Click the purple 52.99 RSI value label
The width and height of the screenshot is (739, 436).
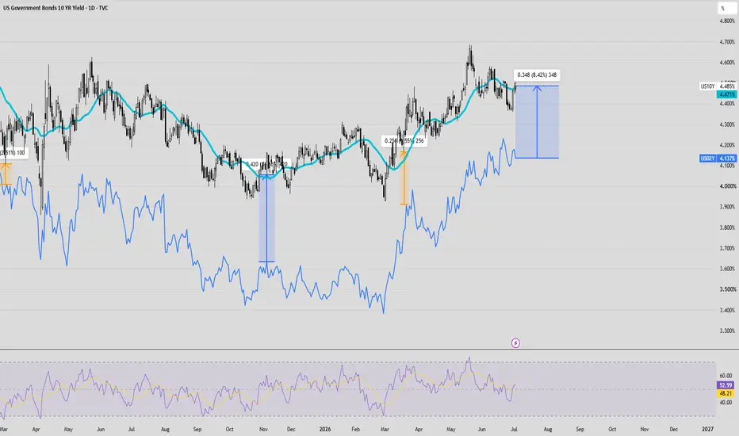(726, 385)
